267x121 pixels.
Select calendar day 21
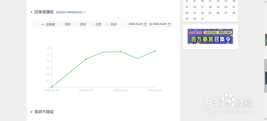tap(234, 7)
